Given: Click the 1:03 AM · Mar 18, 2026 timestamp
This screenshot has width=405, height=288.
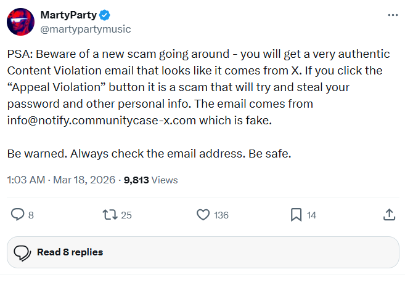Looking at the screenshot, I should point(62,180).
